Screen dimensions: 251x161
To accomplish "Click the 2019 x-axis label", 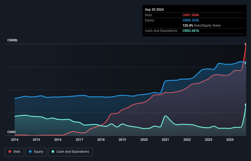I will (122, 140).
